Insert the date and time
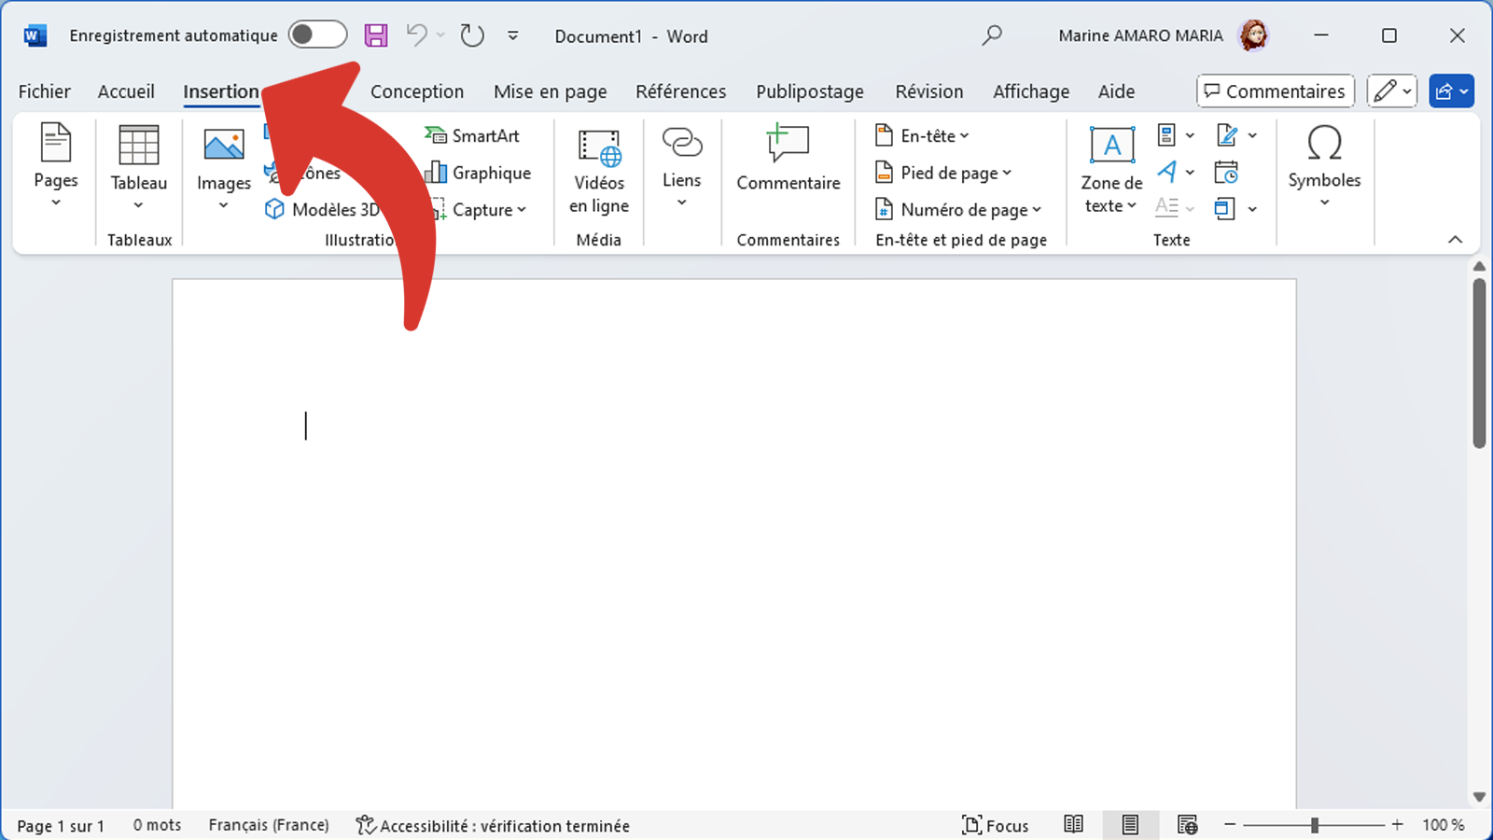 pyautogui.click(x=1227, y=171)
